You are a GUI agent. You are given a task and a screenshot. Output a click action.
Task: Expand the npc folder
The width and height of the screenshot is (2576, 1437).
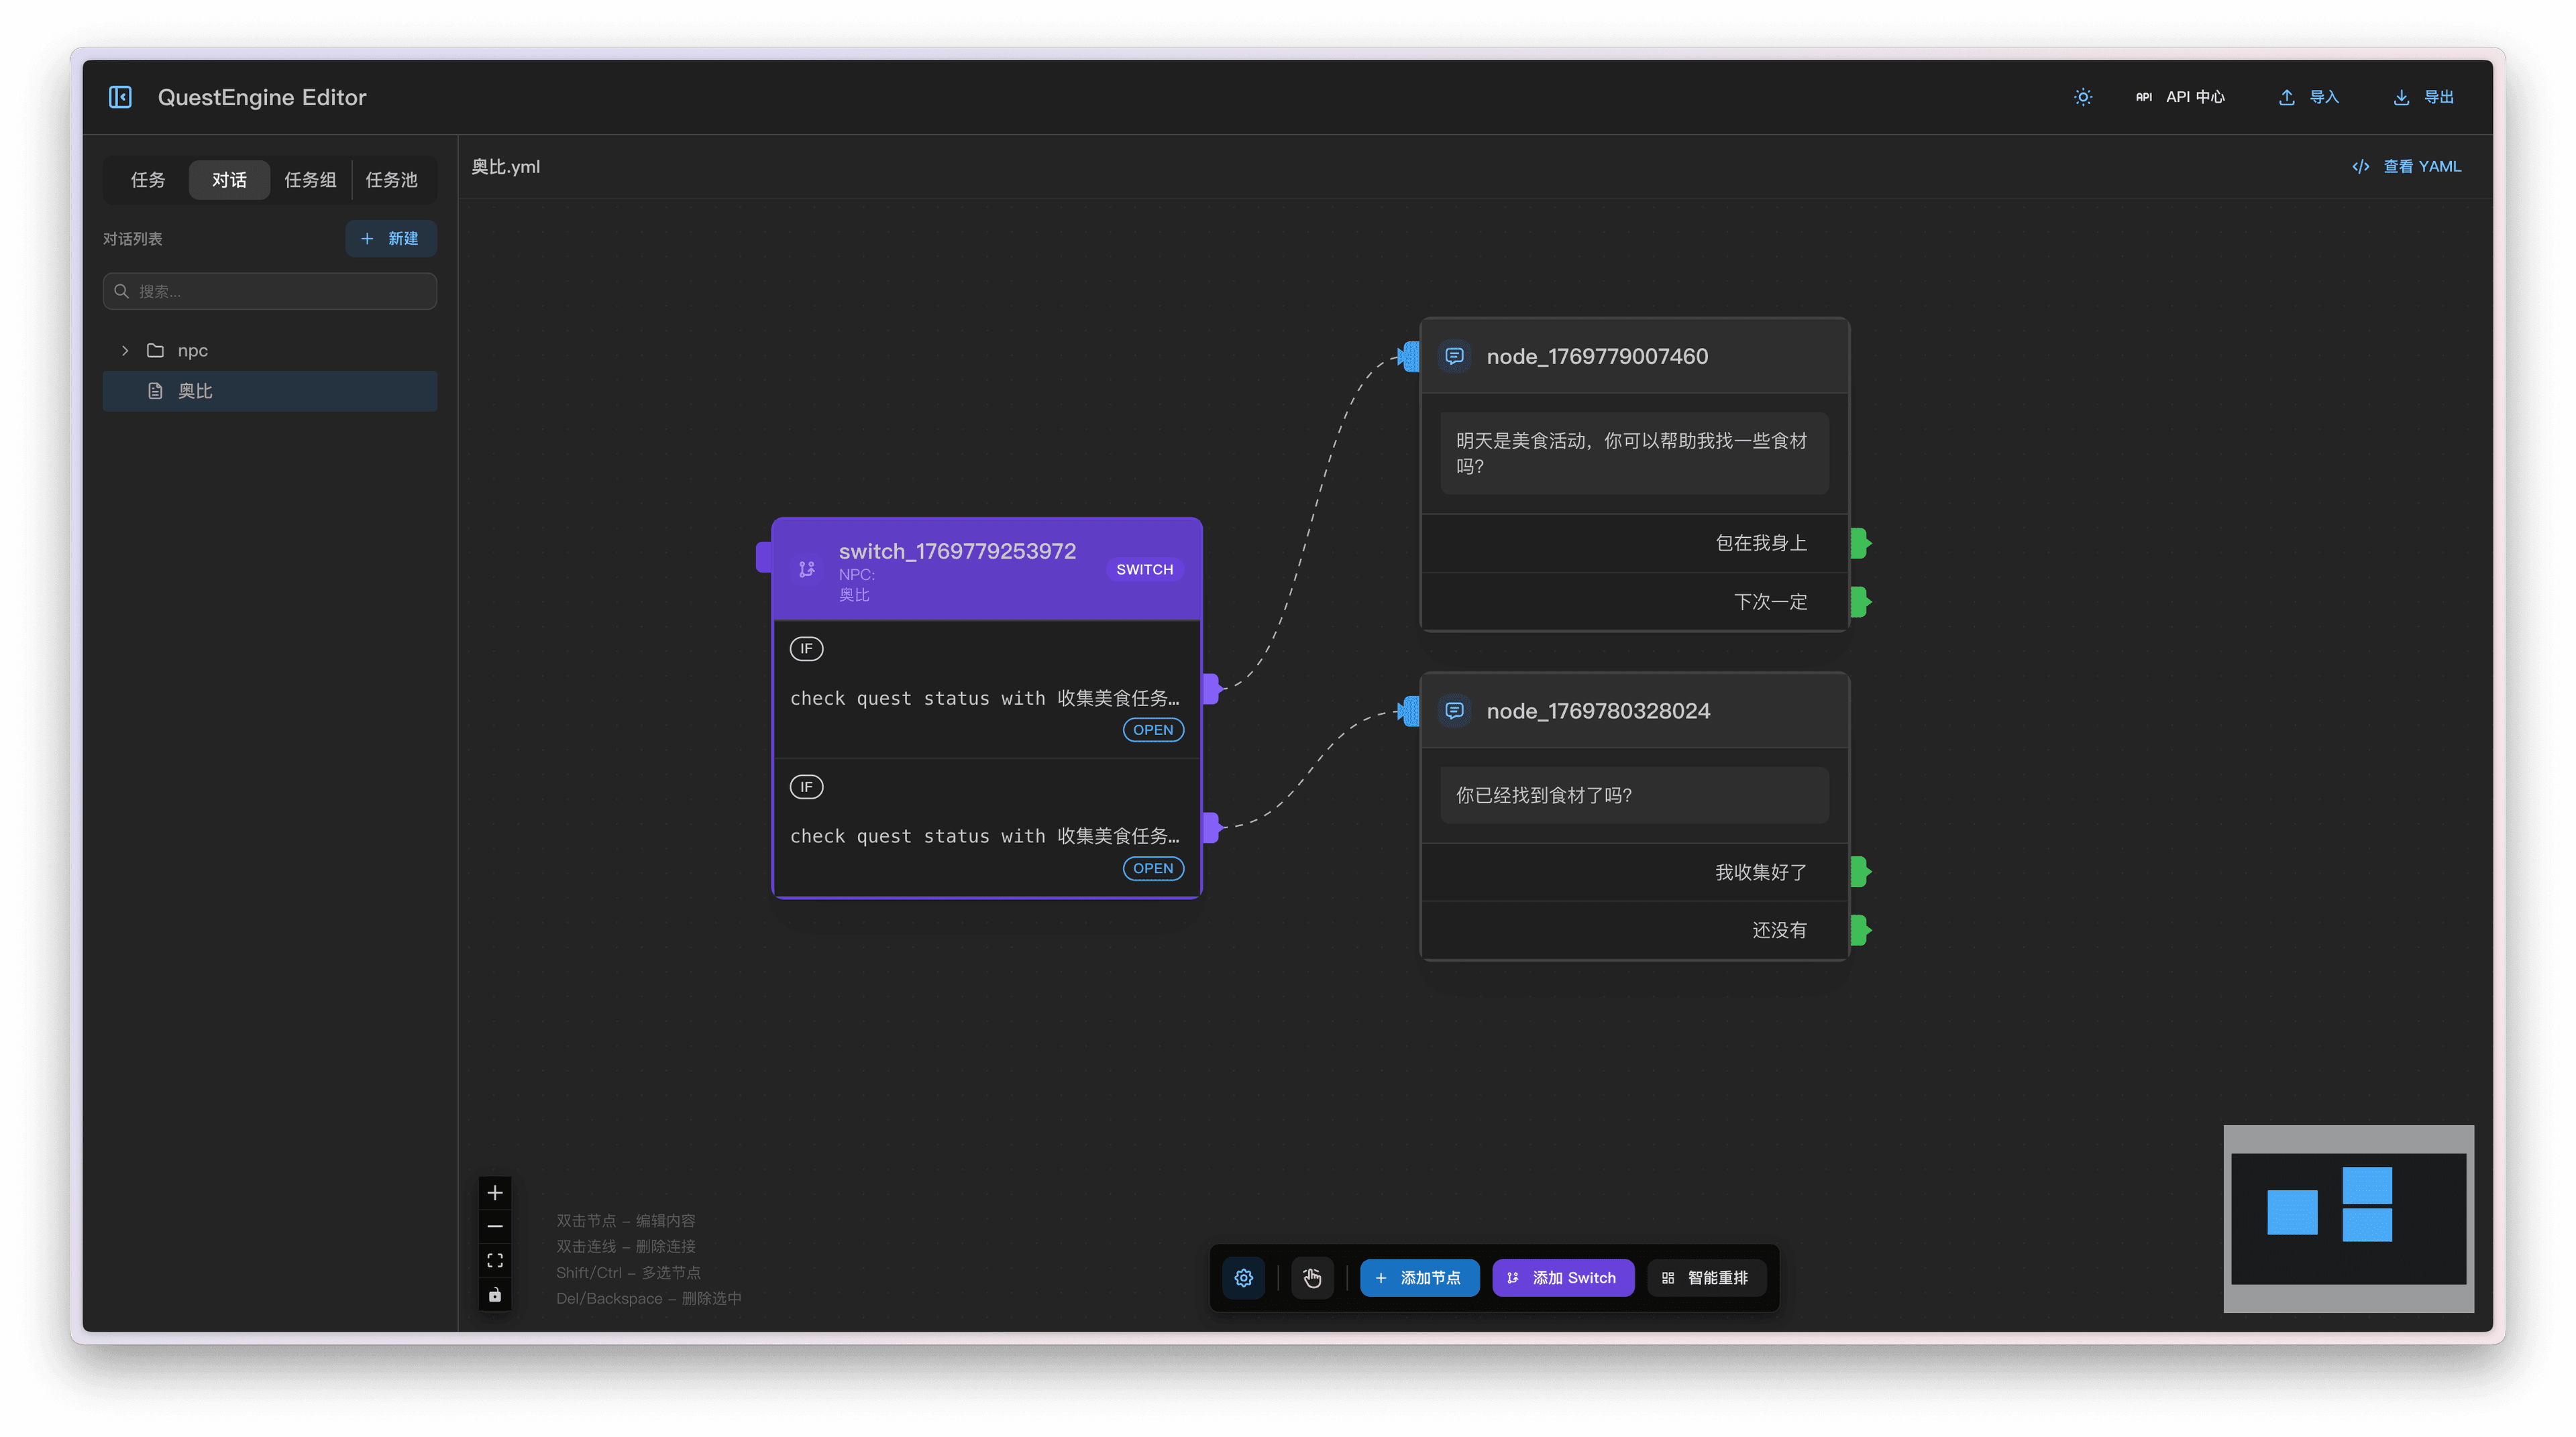click(125, 351)
